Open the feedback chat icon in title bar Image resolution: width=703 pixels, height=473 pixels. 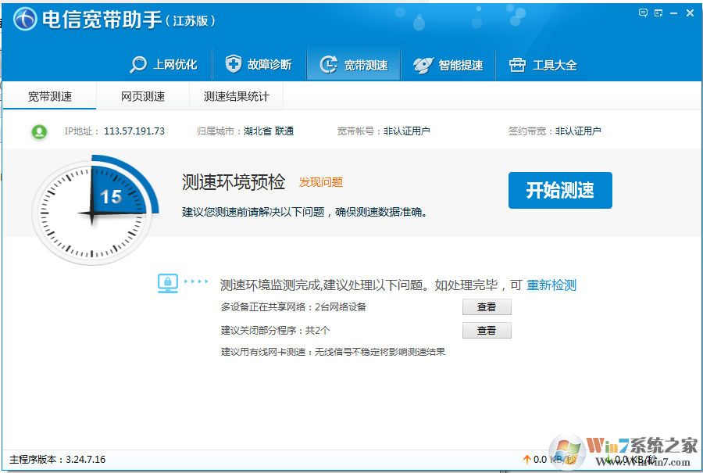643,12
